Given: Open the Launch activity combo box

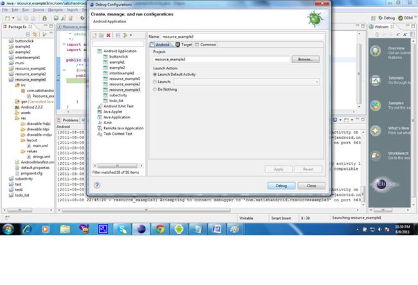Looking at the screenshot, I should (x=246, y=82).
